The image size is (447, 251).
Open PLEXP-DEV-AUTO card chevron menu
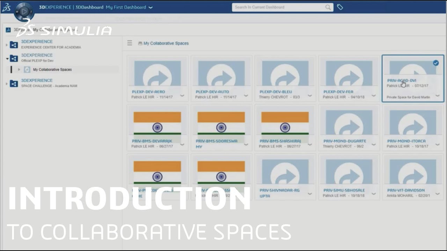(x=246, y=96)
